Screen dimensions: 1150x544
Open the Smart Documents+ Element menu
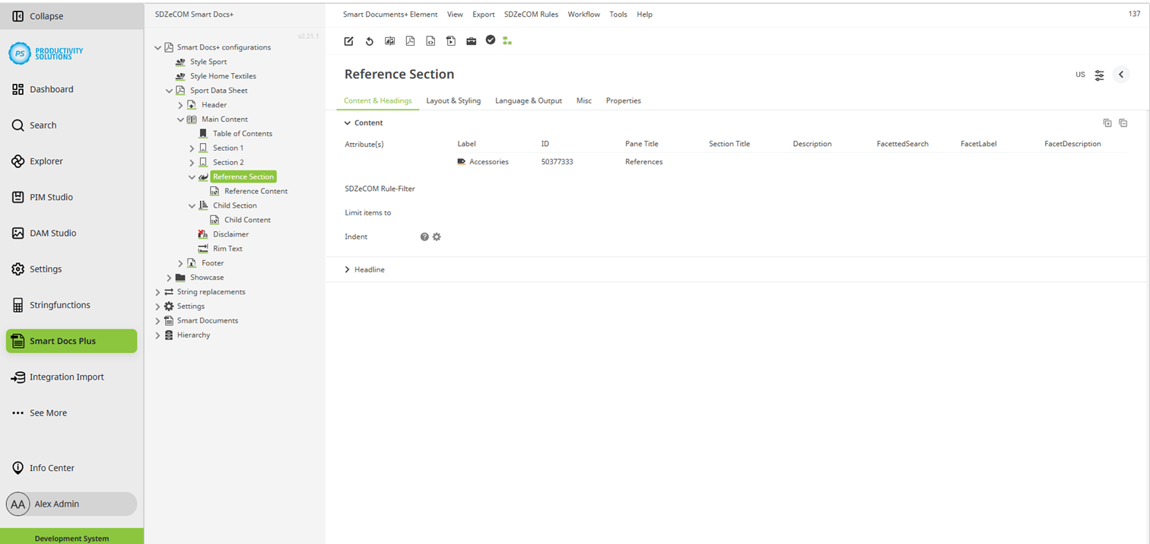pyautogui.click(x=390, y=14)
